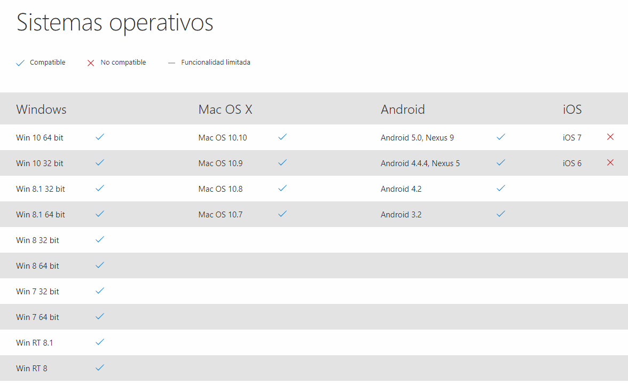Image resolution: width=628 pixels, height=383 pixels.
Task: Click the iOS 6 label
Action: click(x=572, y=163)
